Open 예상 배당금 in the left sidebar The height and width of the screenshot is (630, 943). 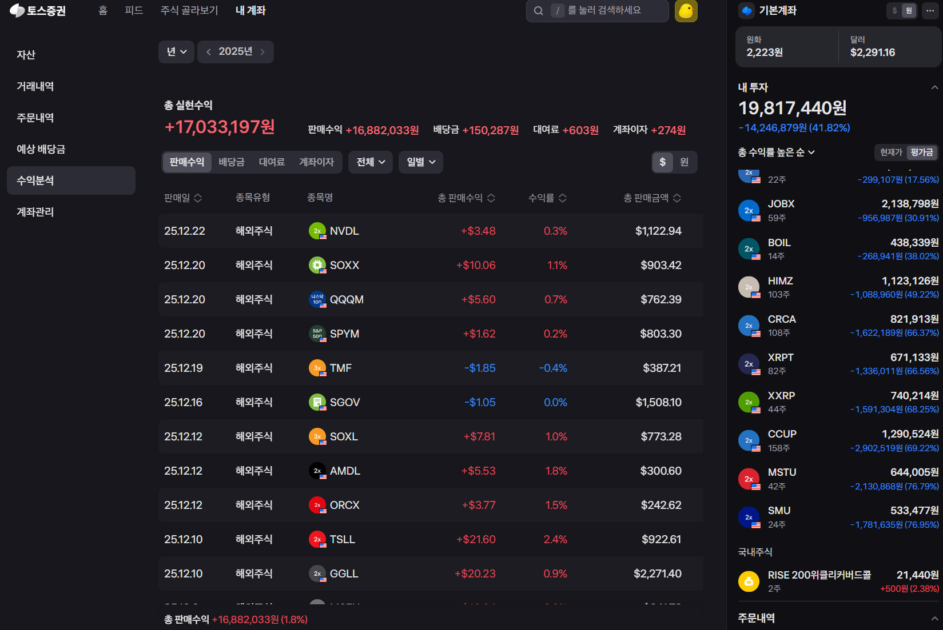click(71, 149)
